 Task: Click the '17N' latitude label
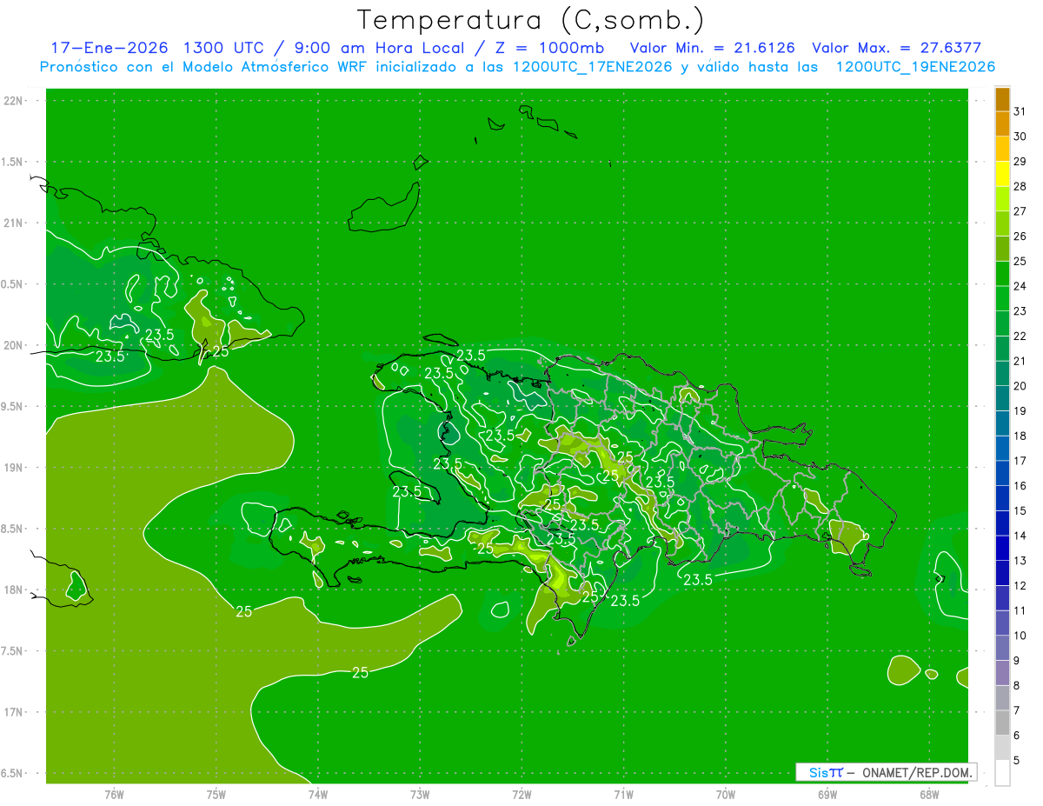pyautogui.click(x=14, y=712)
